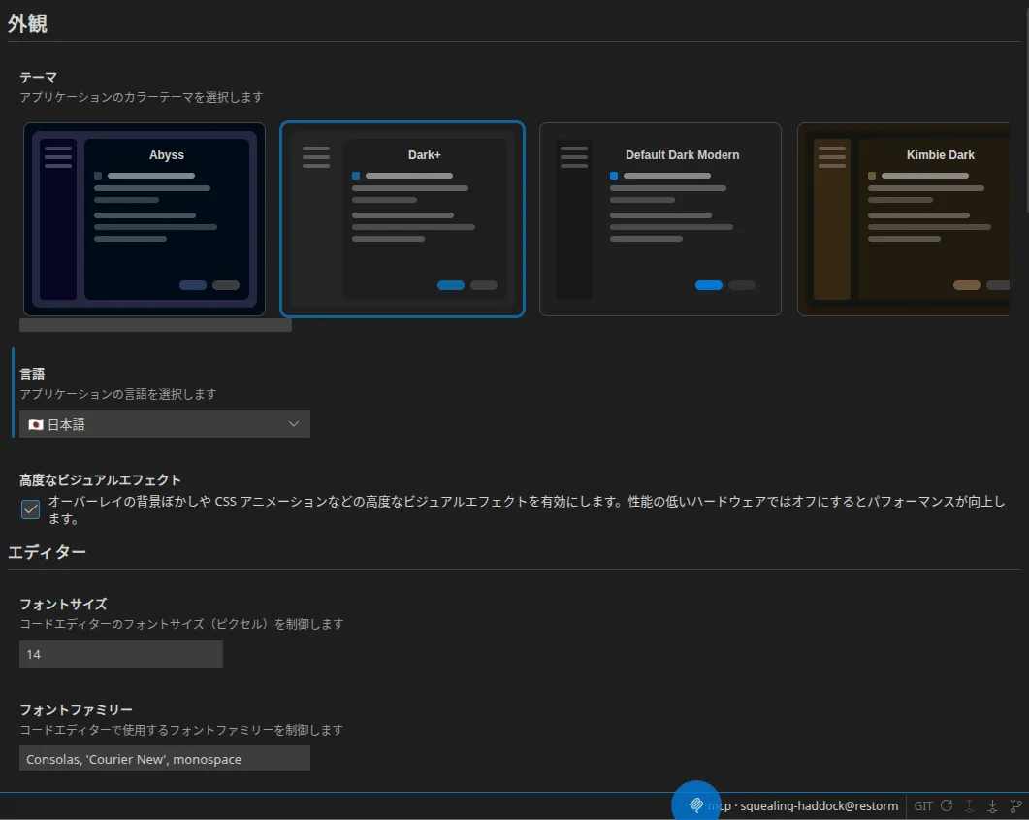Image resolution: width=1029 pixels, height=820 pixels.
Task: Click the round blue floating button in the status bar
Action: (695, 803)
